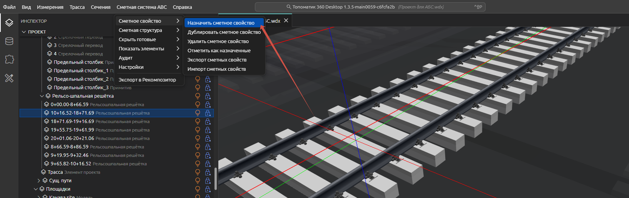
Task: Open Скрыть готовые submenu
Action: coord(149,40)
